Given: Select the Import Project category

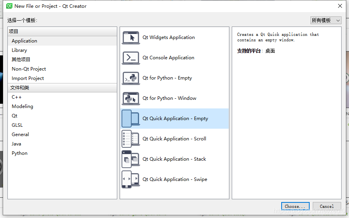Looking at the screenshot, I should (62, 78).
